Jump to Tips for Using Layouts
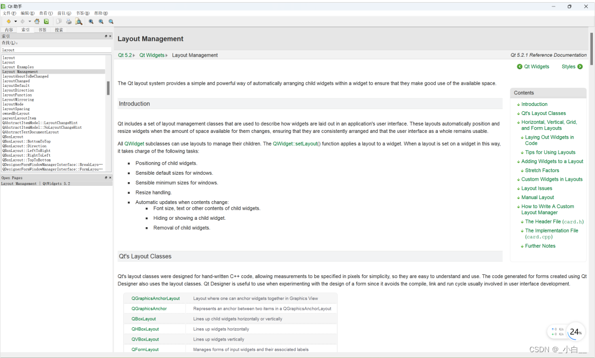Screen dimensions: 595x358 (x=550, y=153)
